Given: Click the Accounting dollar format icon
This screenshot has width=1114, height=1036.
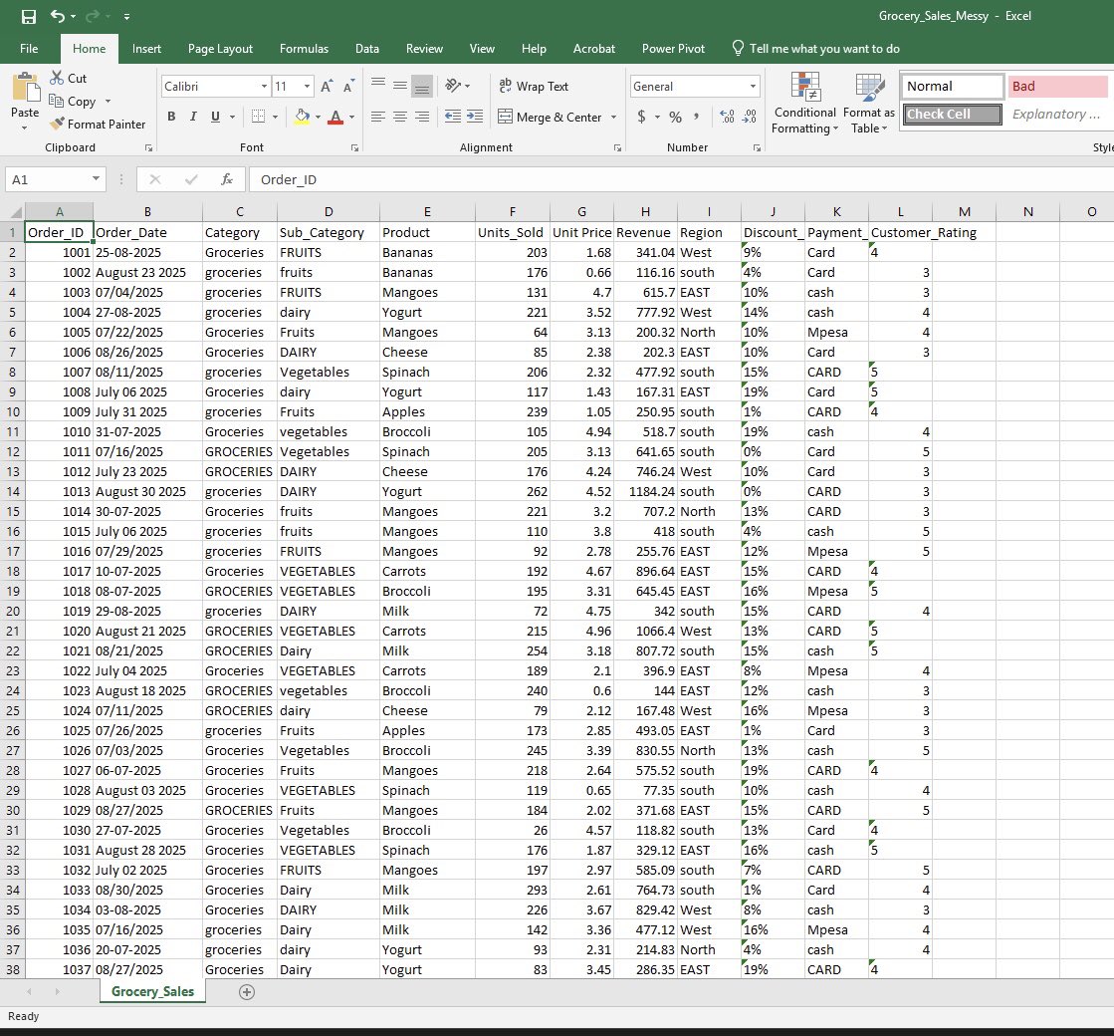Looking at the screenshot, I should point(641,117).
